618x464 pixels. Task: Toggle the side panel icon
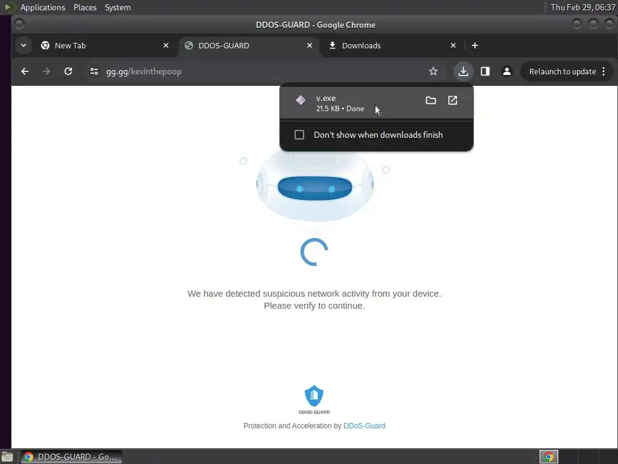485,71
